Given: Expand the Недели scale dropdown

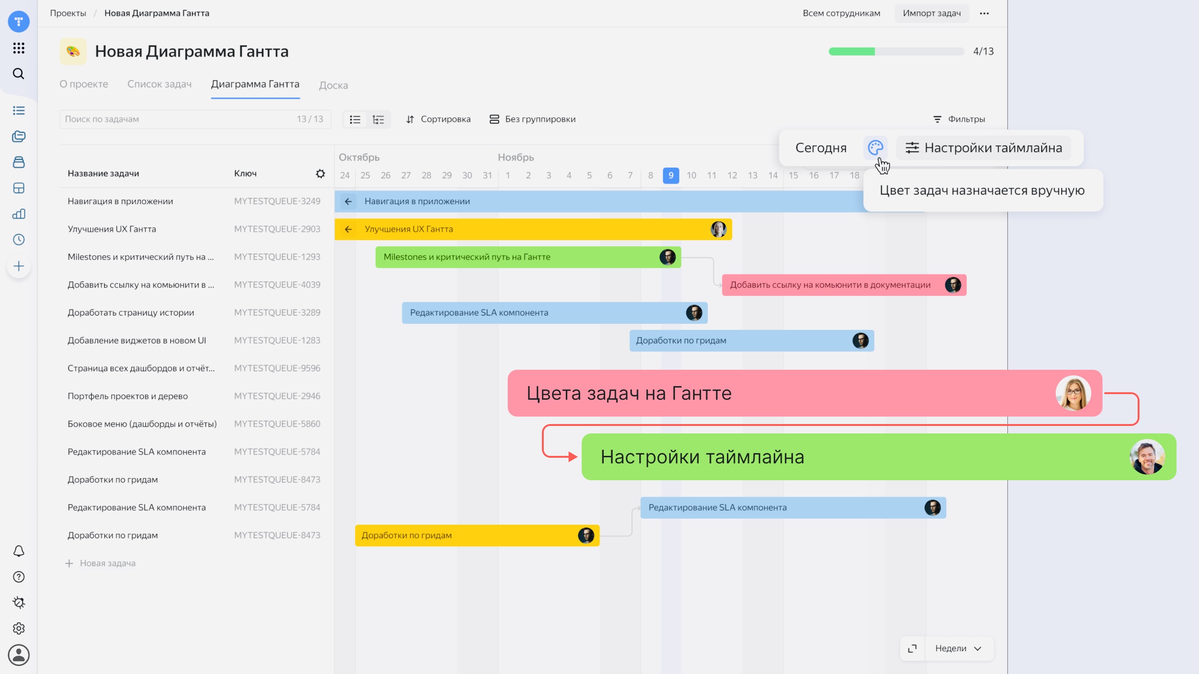Looking at the screenshot, I should click(958, 649).
